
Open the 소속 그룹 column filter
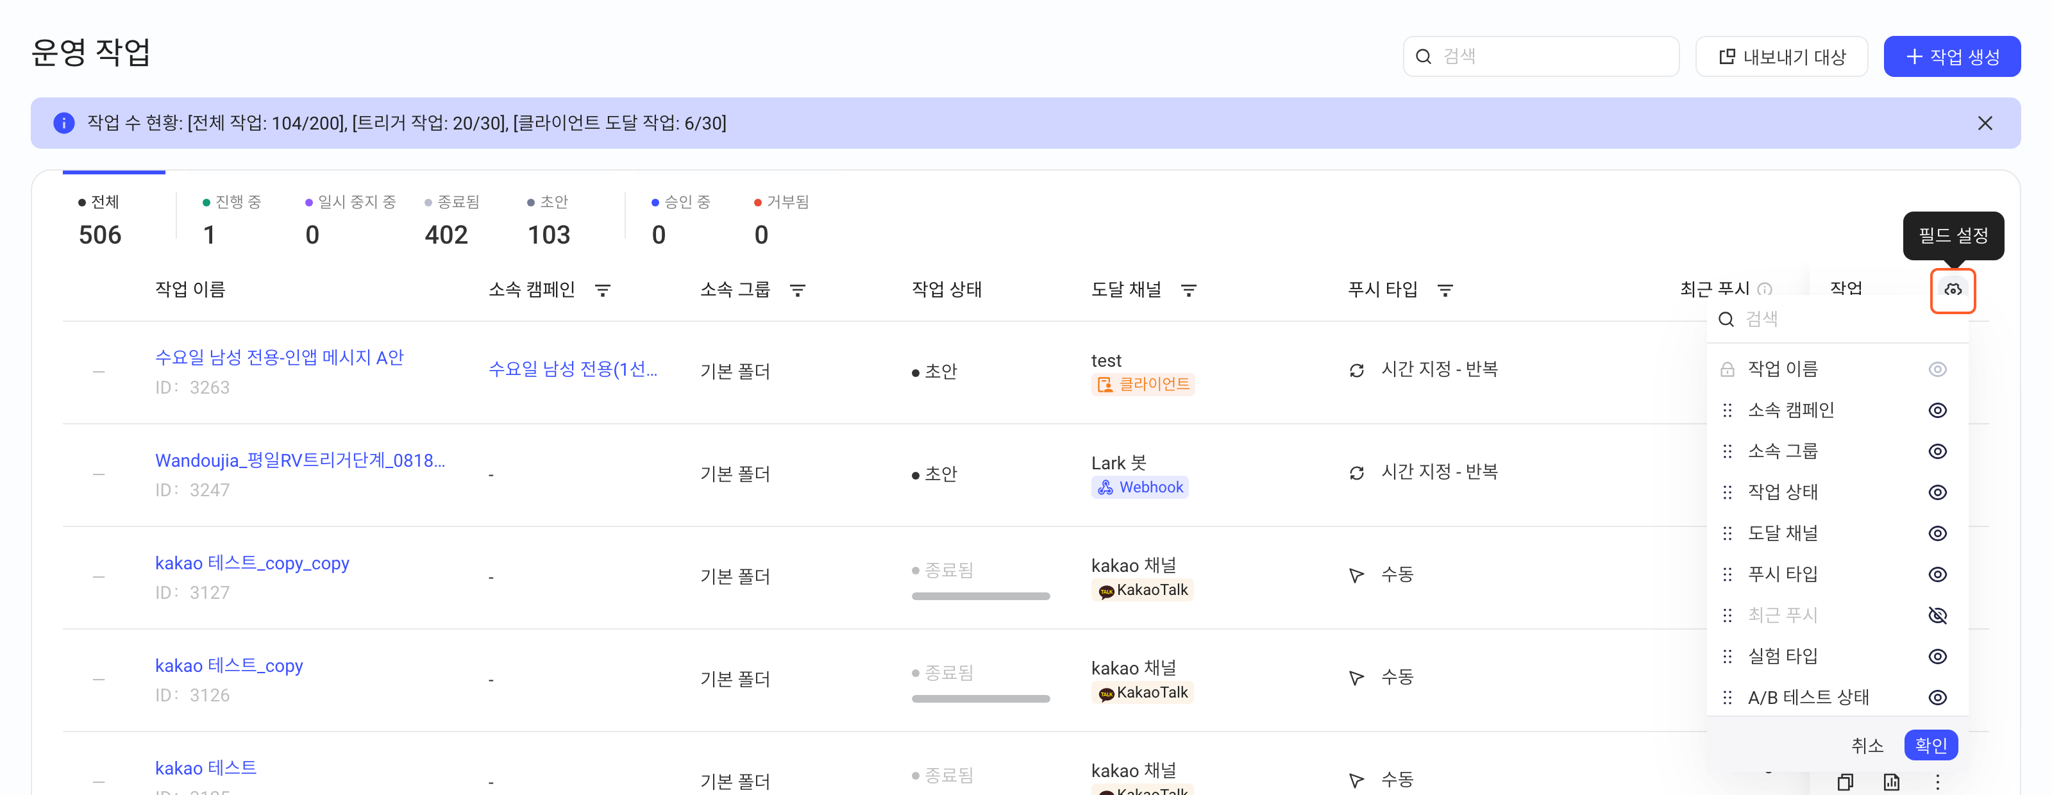point(797,291)
